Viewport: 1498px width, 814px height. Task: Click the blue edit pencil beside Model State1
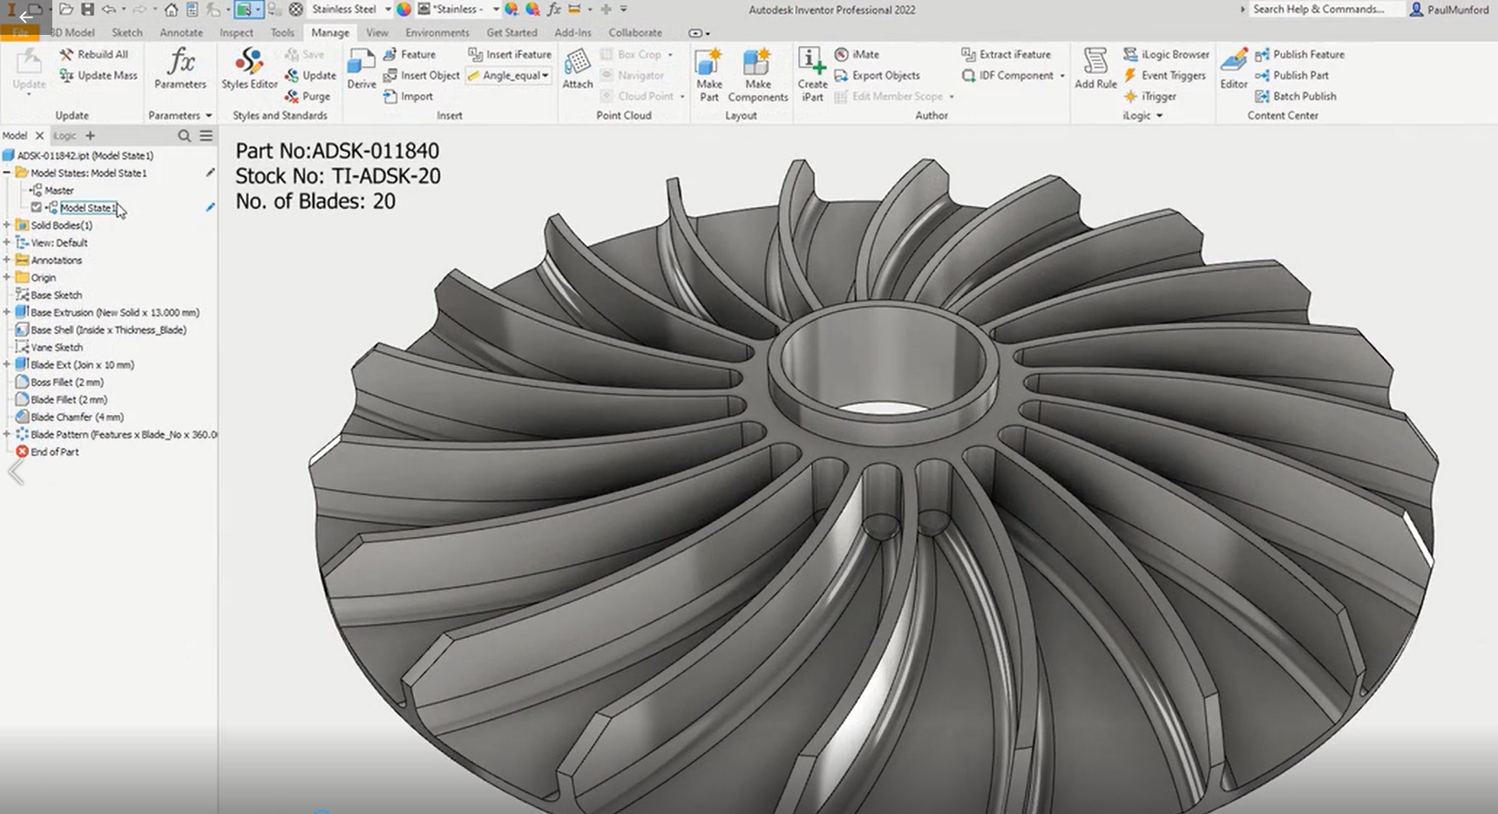click(x=210, y=207)
